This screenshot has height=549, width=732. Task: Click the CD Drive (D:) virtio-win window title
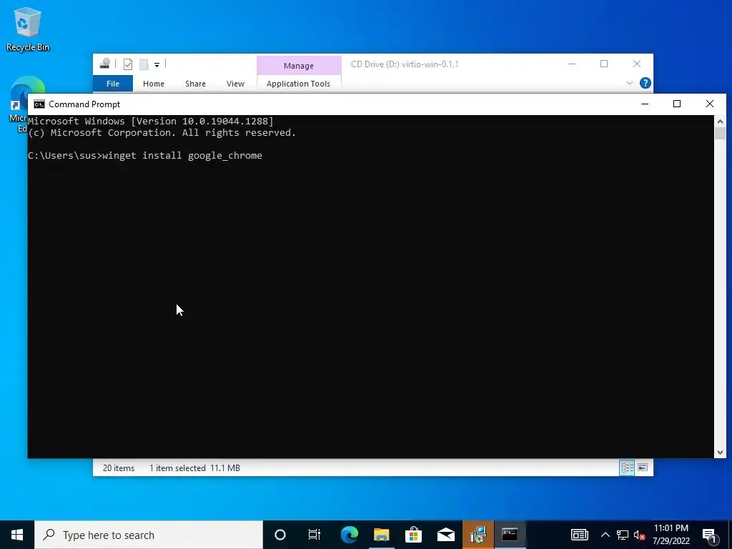point(405,64)
